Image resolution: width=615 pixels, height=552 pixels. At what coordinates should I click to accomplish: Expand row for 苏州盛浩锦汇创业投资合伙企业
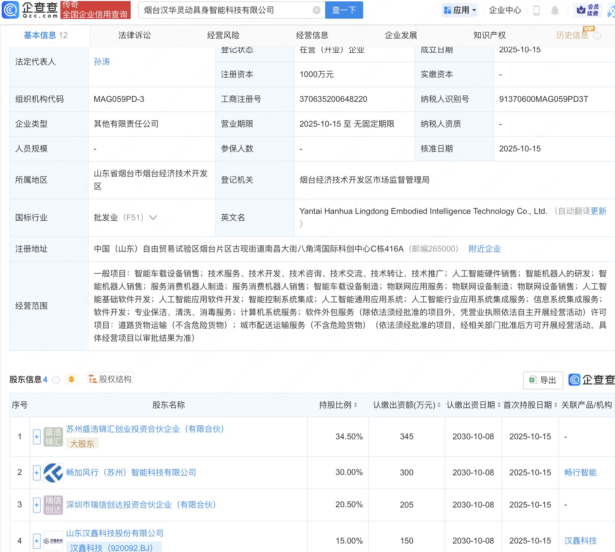37,437
